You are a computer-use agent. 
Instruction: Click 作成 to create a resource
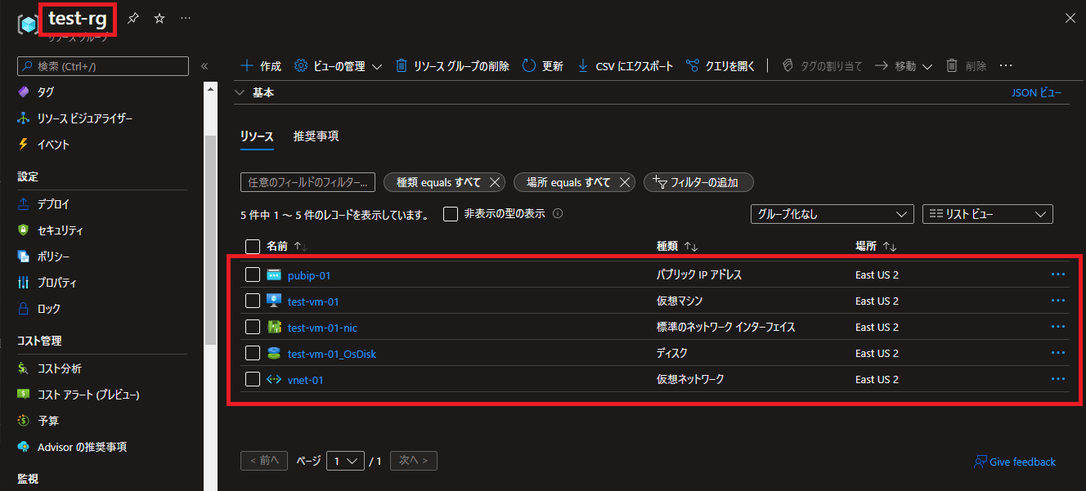(x=261, y=66)
